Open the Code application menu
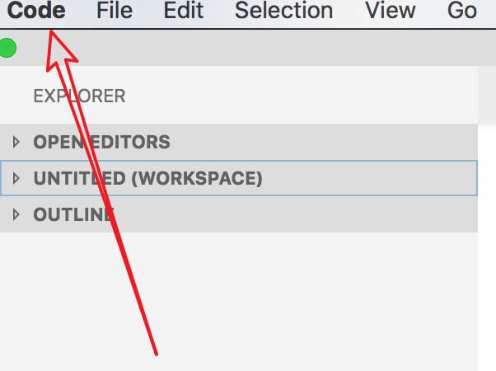 35,11
